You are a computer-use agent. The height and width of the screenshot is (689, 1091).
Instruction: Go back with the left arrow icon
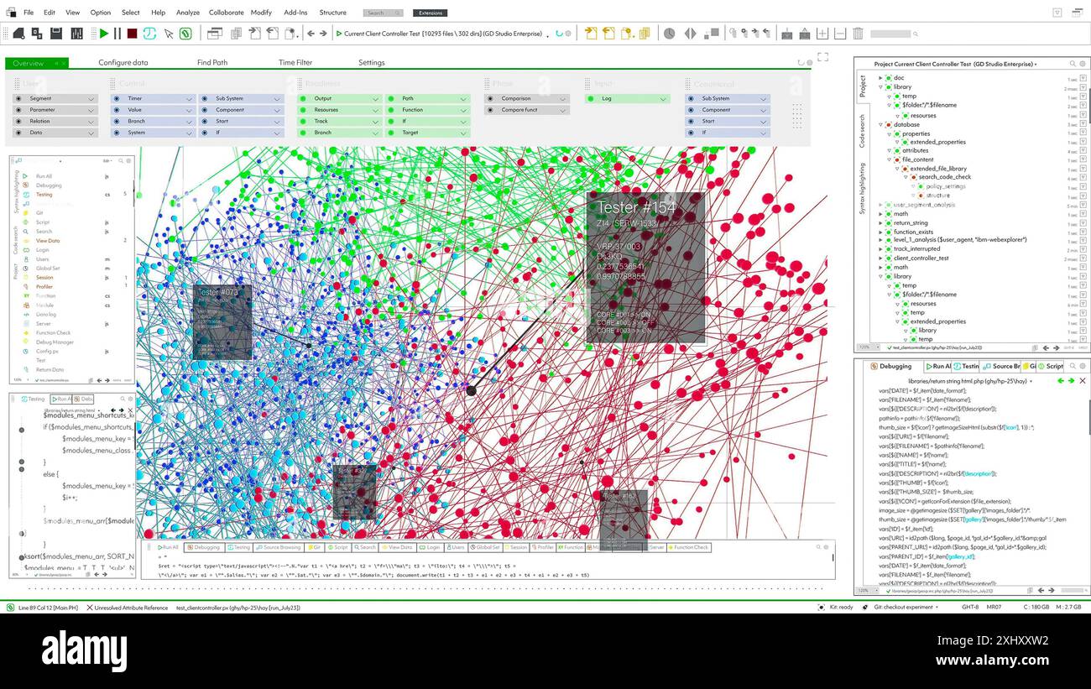[x=311, y=34]
